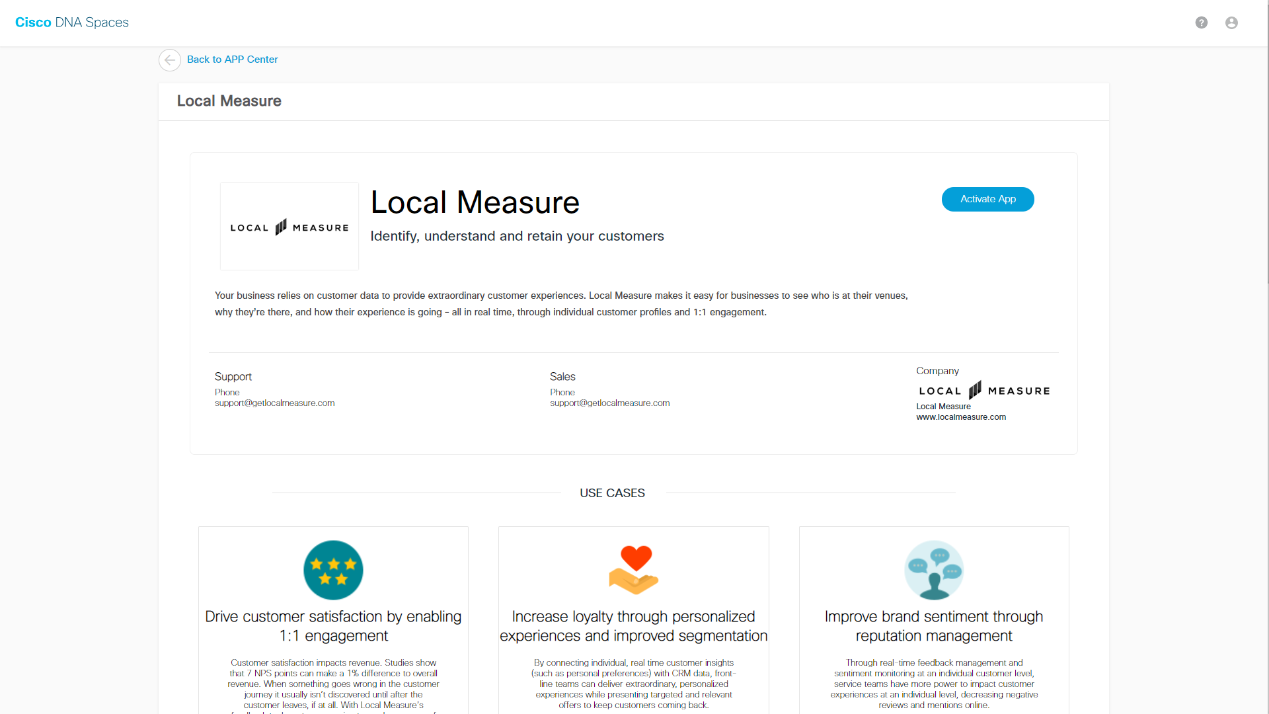This screenshot has height=714, width=1269.
Task: Click the five-star customer satisfaction icon
Action: coord(333,570)
